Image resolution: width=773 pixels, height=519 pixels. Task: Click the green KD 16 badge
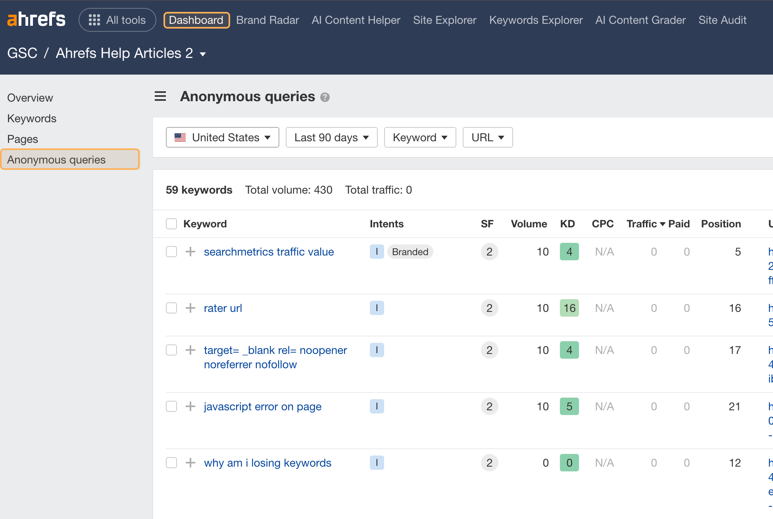(569, 308)
